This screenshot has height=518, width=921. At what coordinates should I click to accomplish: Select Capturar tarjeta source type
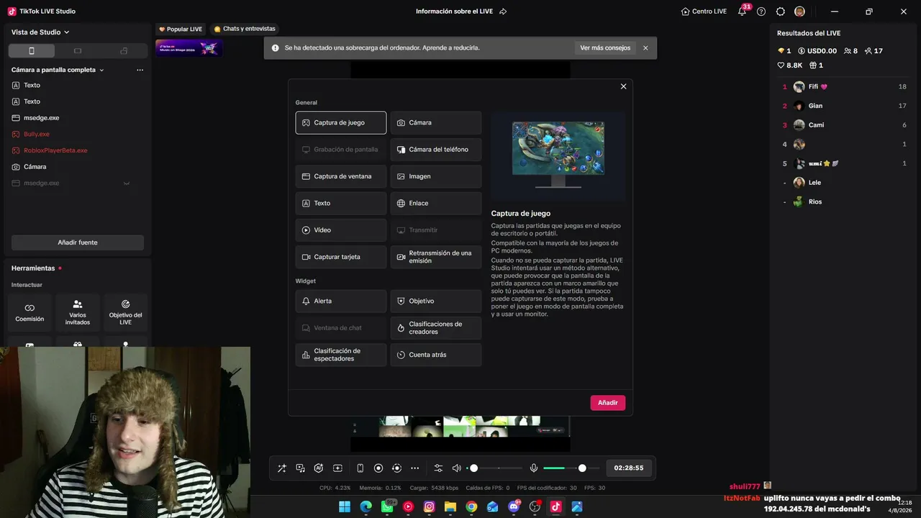[341, 257]
